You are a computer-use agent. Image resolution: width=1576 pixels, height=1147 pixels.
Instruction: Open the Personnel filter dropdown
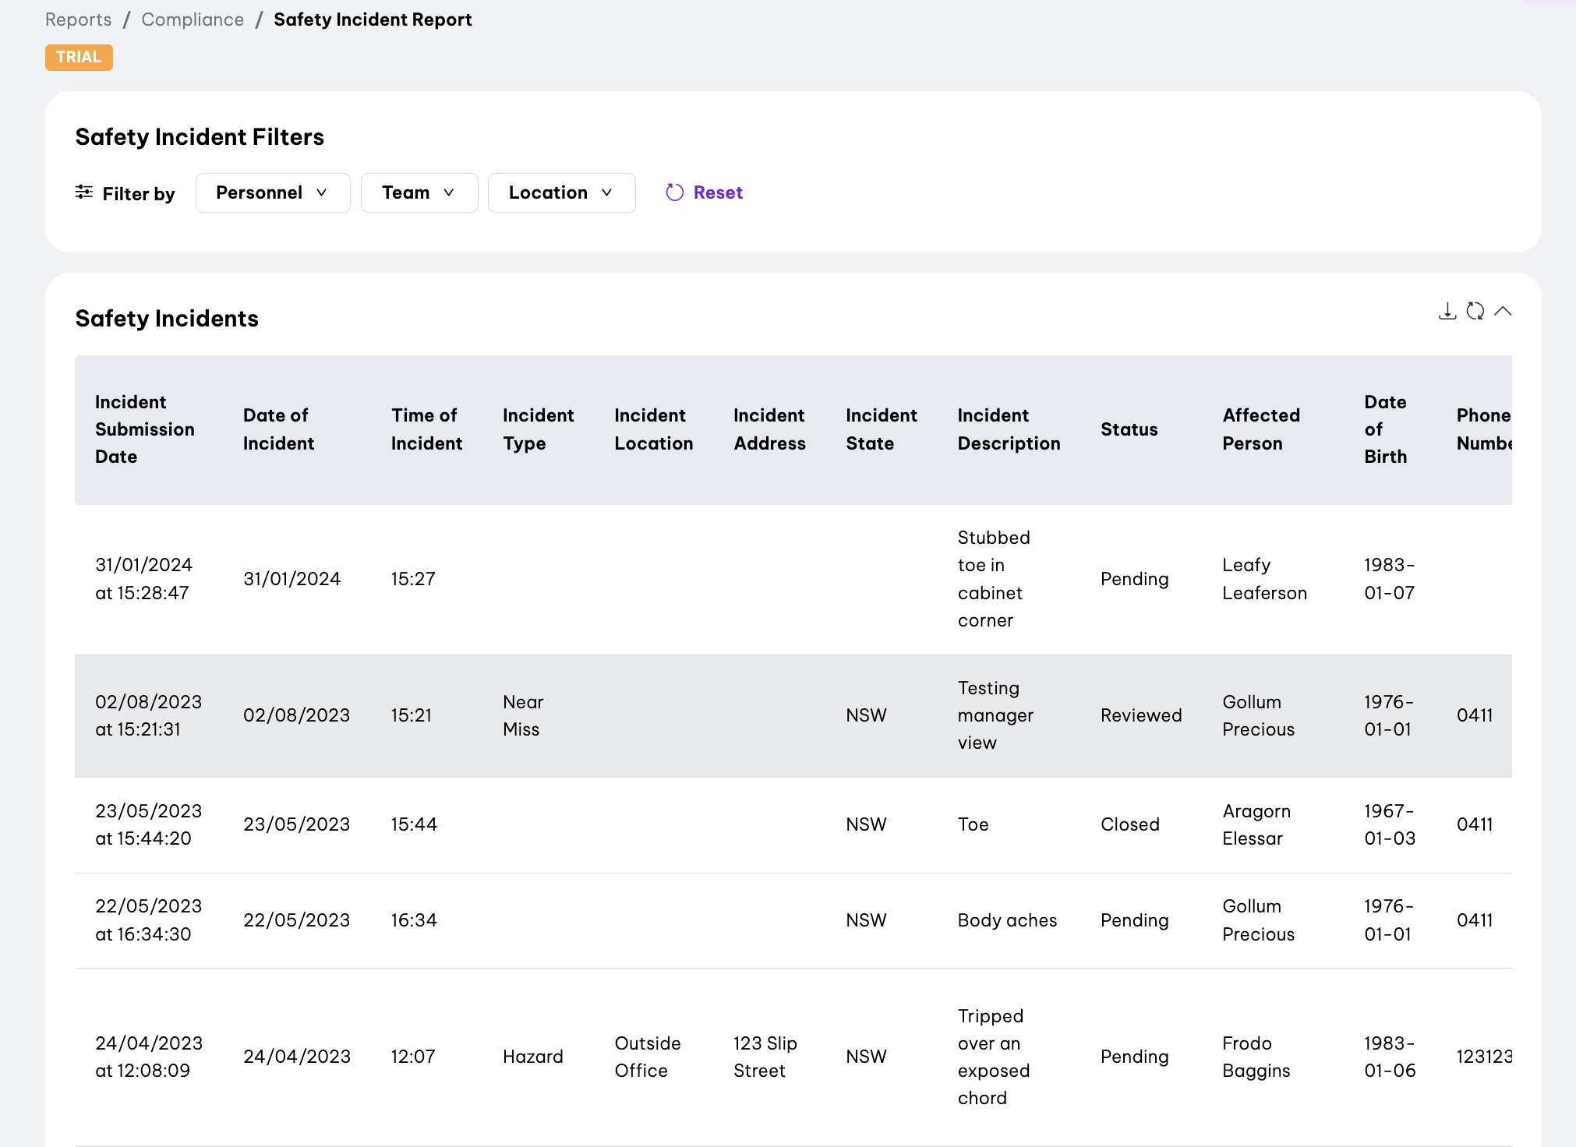(272, 192)
